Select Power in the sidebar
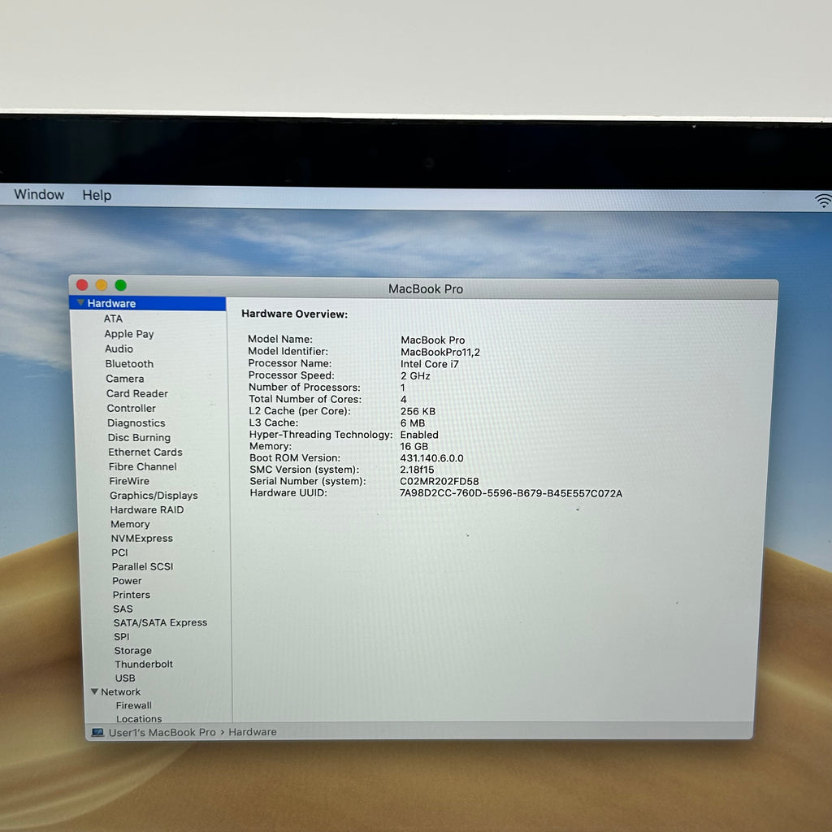This screenshot has width=832, height=832. pyautogui.click(x=128, y=580)
